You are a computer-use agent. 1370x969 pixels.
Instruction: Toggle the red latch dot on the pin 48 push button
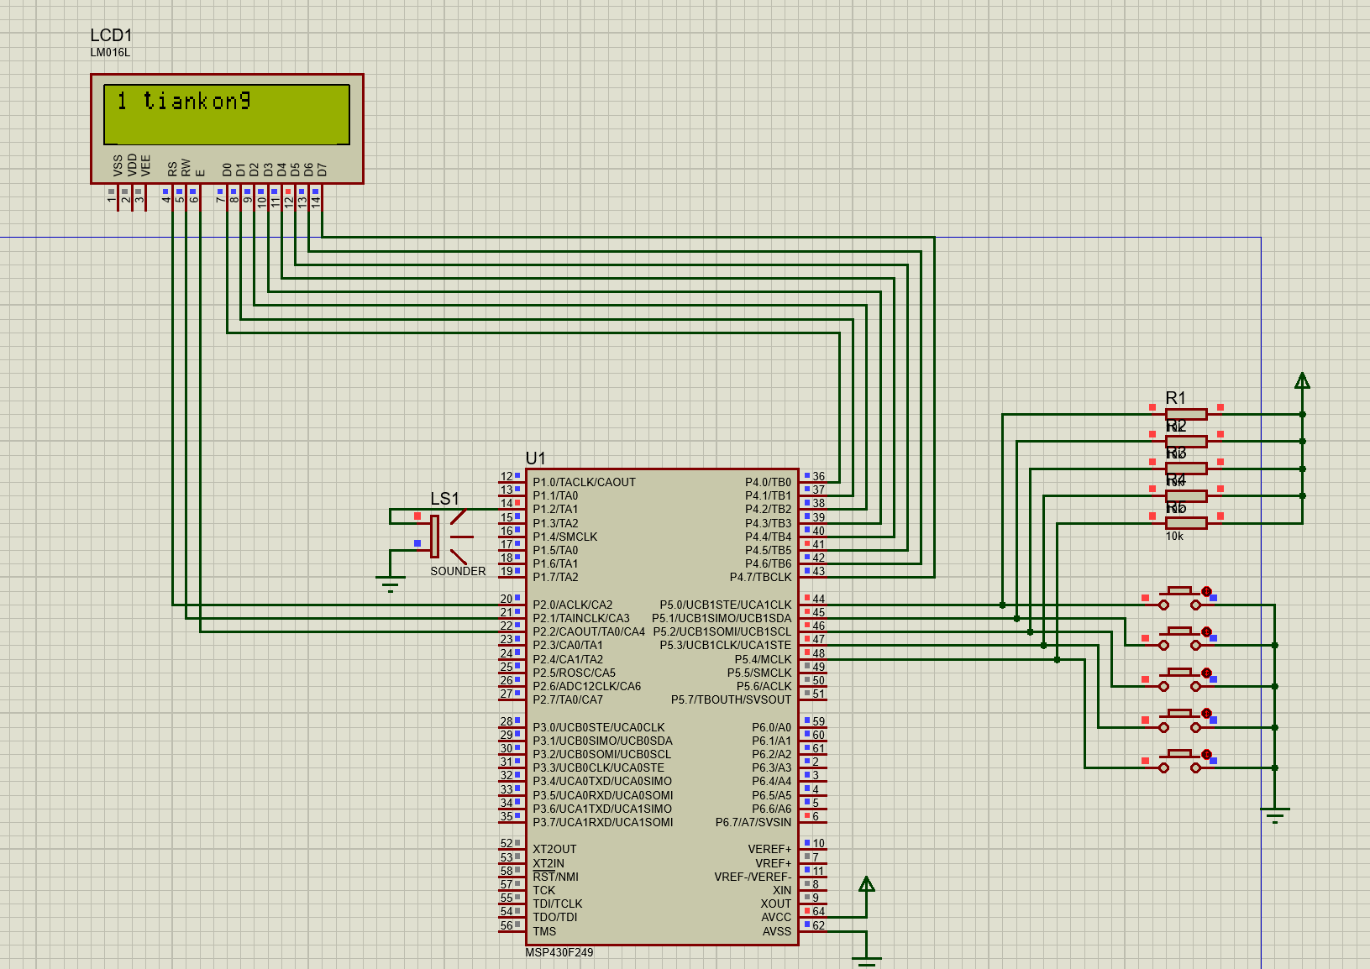1206,754
